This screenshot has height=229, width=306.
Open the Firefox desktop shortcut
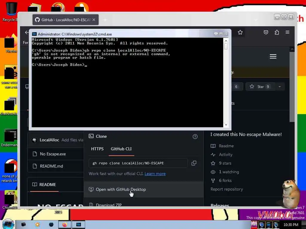[11, 43]
